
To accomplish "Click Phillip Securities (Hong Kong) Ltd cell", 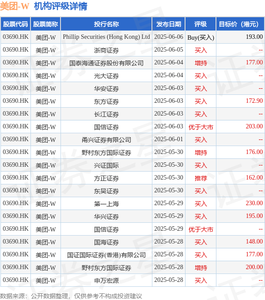I will [x=106, y=37].
